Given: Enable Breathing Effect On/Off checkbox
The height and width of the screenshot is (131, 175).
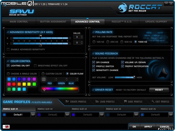Looking at the screenshot, I should tap(35, 65).
